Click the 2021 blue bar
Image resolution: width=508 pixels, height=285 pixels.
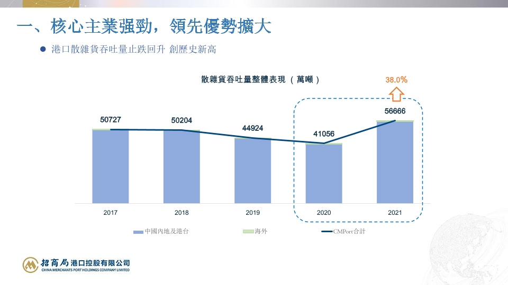[x=395, y=163]
